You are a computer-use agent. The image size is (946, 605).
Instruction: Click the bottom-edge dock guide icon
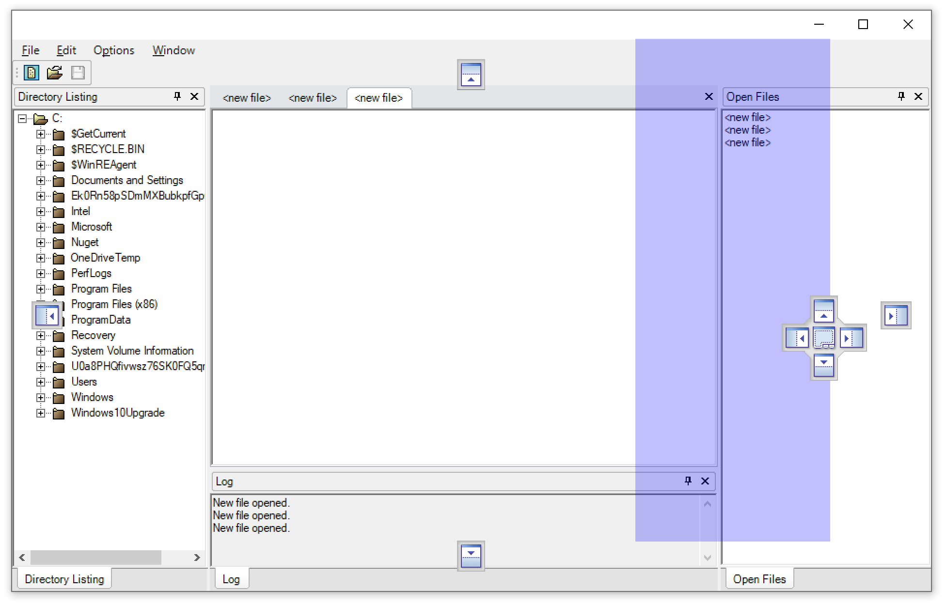(x=471, y=556)
